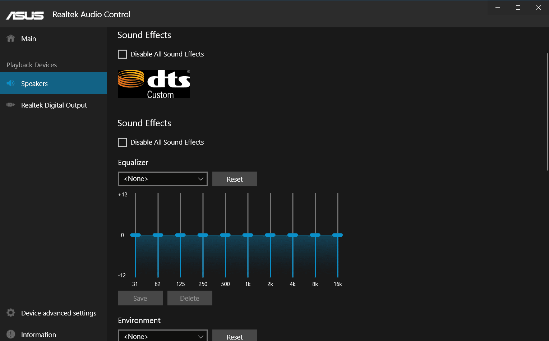
Task: Reset the Environment setting
Action: [235, 336]
